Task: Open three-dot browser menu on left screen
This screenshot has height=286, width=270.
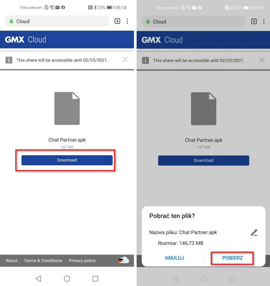Action: pos(127,21)
